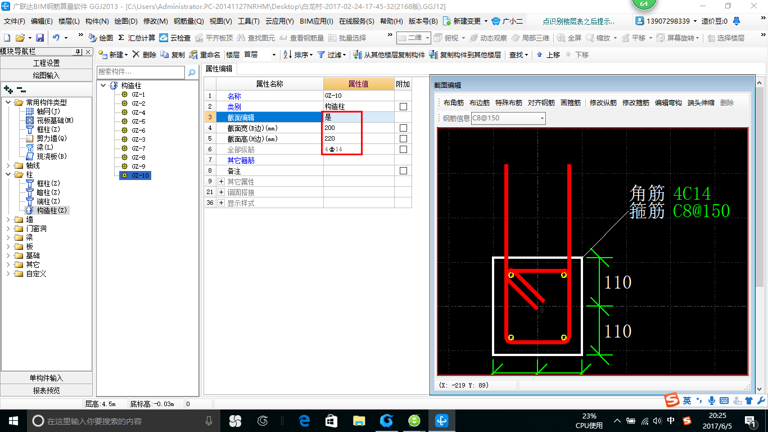Click the pin icon on 模块导航栏
This screenshot has width=768, height=432.
point(78,52)
